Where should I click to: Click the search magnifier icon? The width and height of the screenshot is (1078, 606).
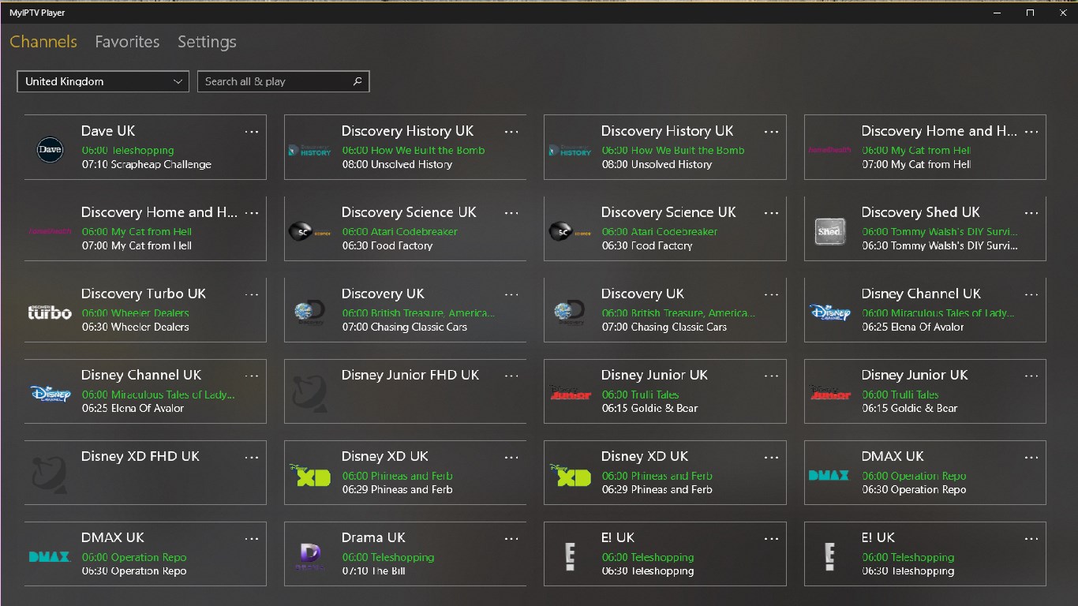[x=357, y=81]
